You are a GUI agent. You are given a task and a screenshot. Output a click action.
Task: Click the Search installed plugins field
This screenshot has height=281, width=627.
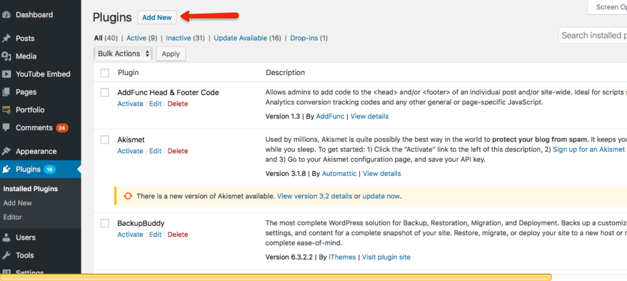coord(593,35)
